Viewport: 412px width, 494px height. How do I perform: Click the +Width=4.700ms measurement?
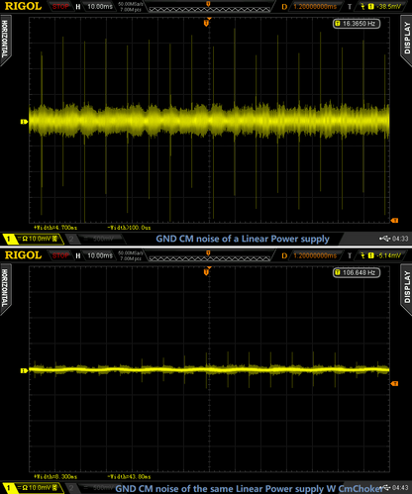coord(55,228)
